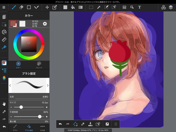Show the previous brush preview arrow

[x=10, y=85]
